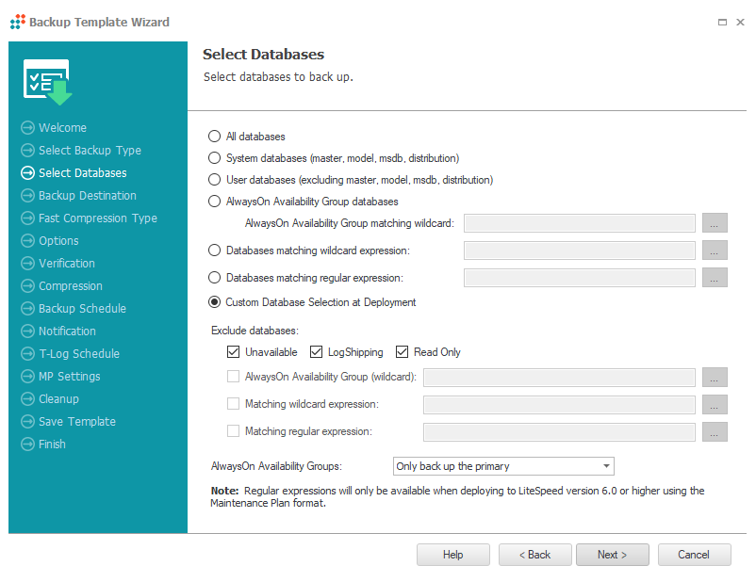The width and height of the screenshot is (756, 582).
Task: Go to Select Backup Type step
Action: click(x=90, y=151)
